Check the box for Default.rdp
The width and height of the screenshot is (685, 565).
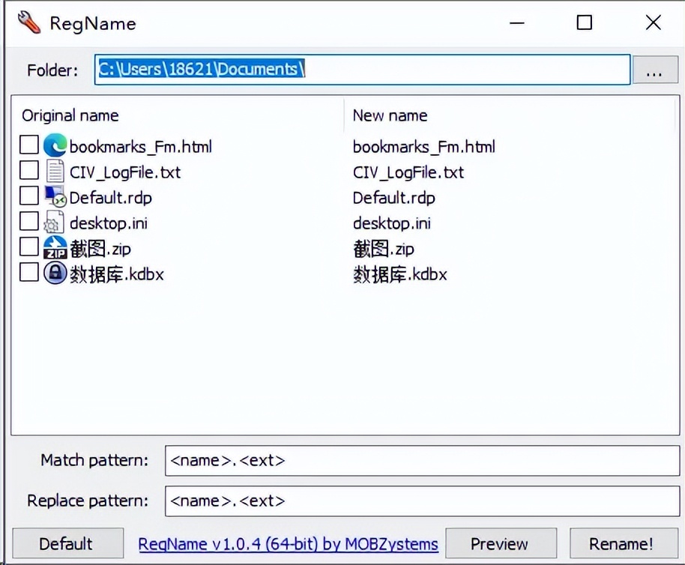(28, 196)
